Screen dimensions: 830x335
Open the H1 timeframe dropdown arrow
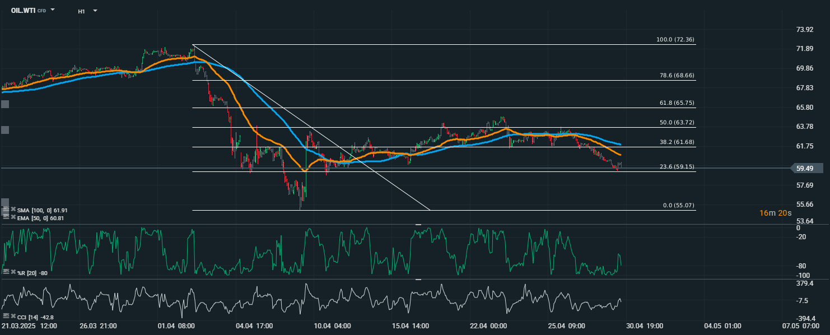(x=95, y=11)
